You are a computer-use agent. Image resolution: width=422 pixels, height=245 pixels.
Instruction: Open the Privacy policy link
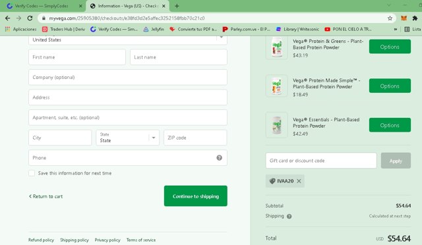tap(107, 240)
